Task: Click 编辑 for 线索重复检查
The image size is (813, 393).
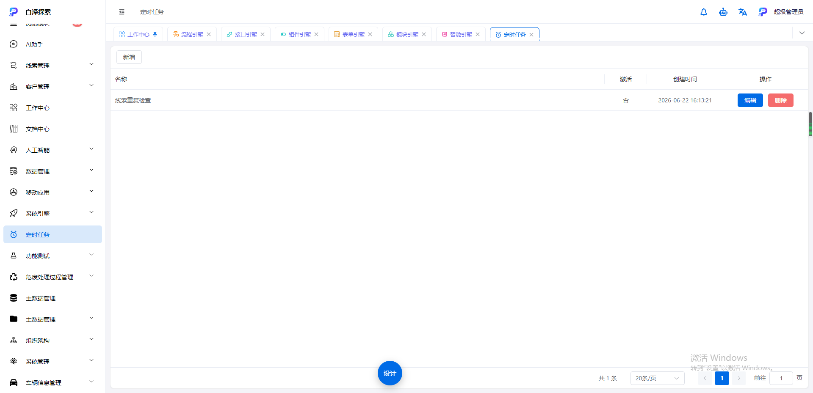Action: pyautogui.click(x=750, y=100)
